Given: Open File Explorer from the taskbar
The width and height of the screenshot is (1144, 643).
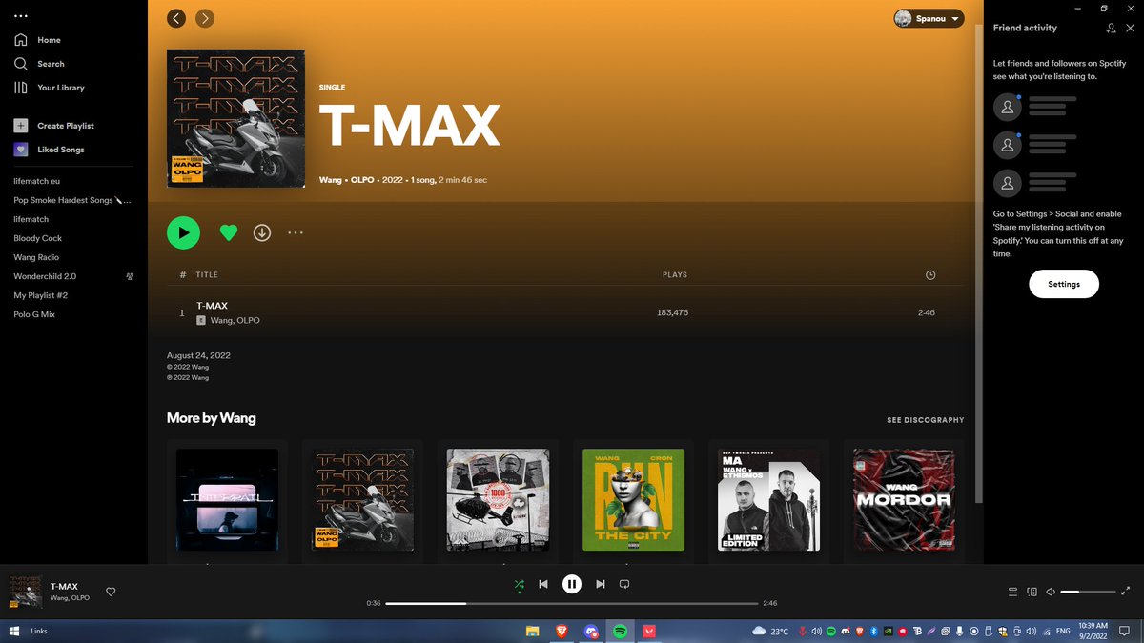Looking at the screenshot, I should [x=533, y=631].
